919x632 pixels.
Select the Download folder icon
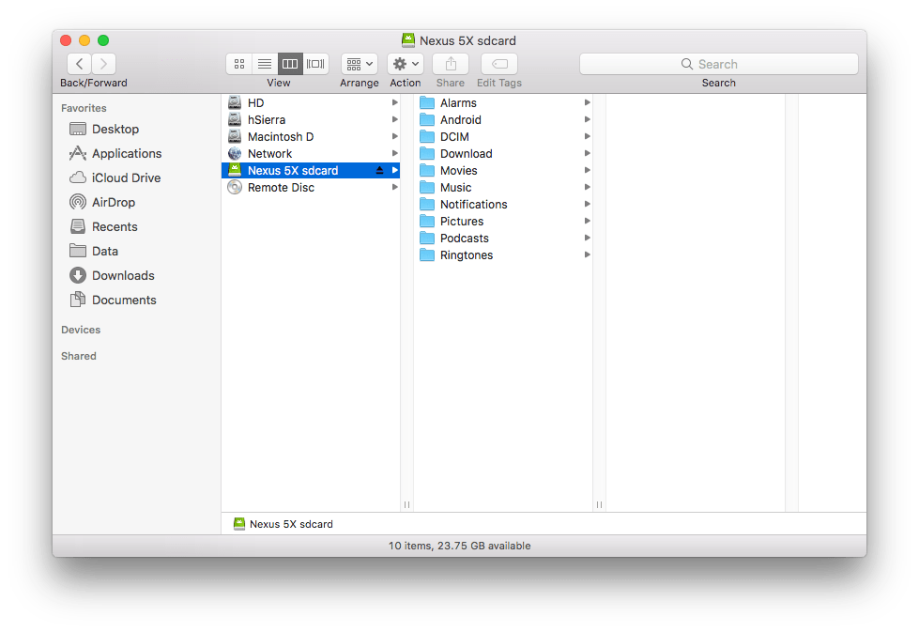[427, 154]
